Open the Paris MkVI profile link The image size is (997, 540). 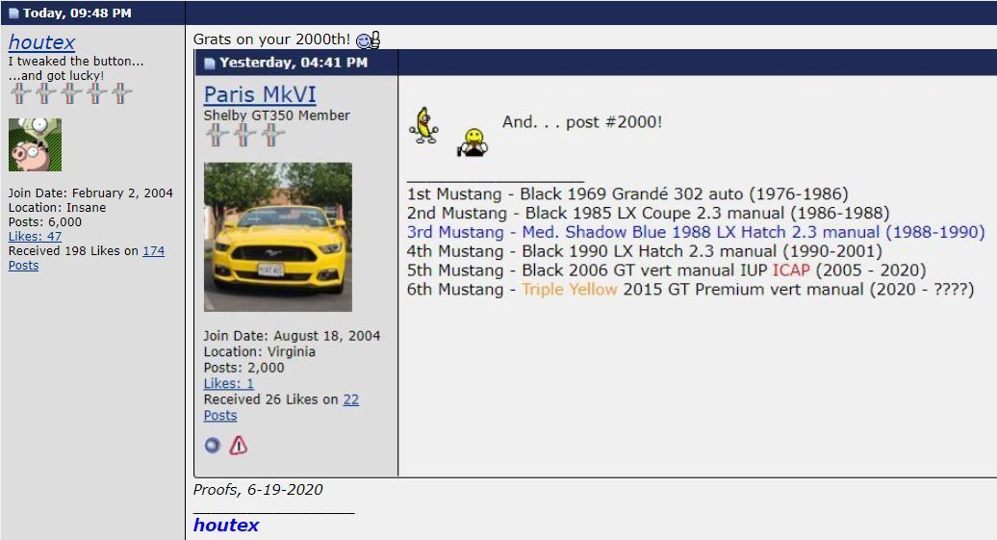[260, 94]
